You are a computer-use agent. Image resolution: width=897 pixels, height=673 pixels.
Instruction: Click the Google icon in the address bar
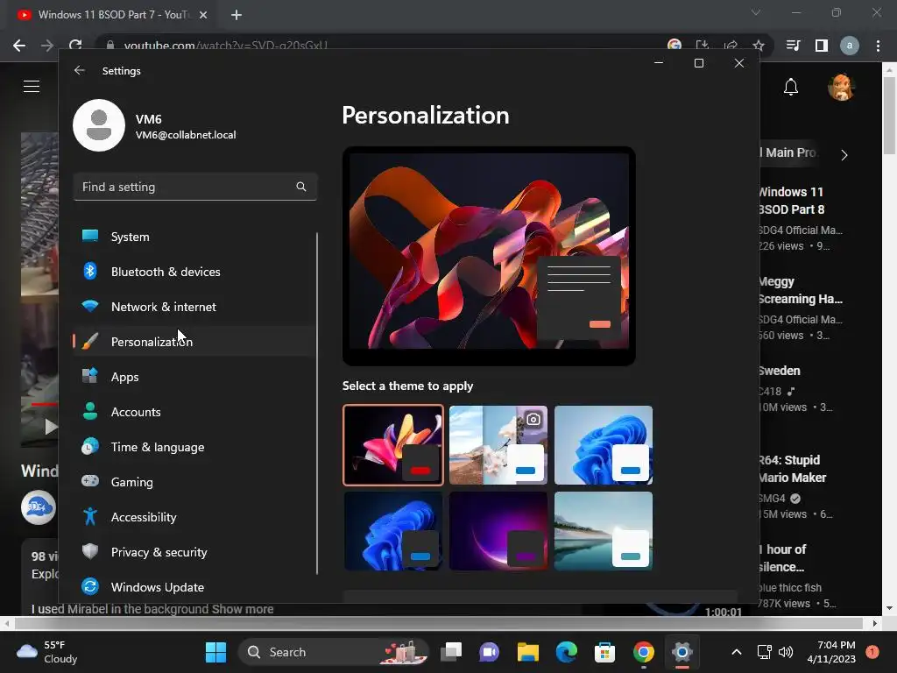tap(675, 46)
